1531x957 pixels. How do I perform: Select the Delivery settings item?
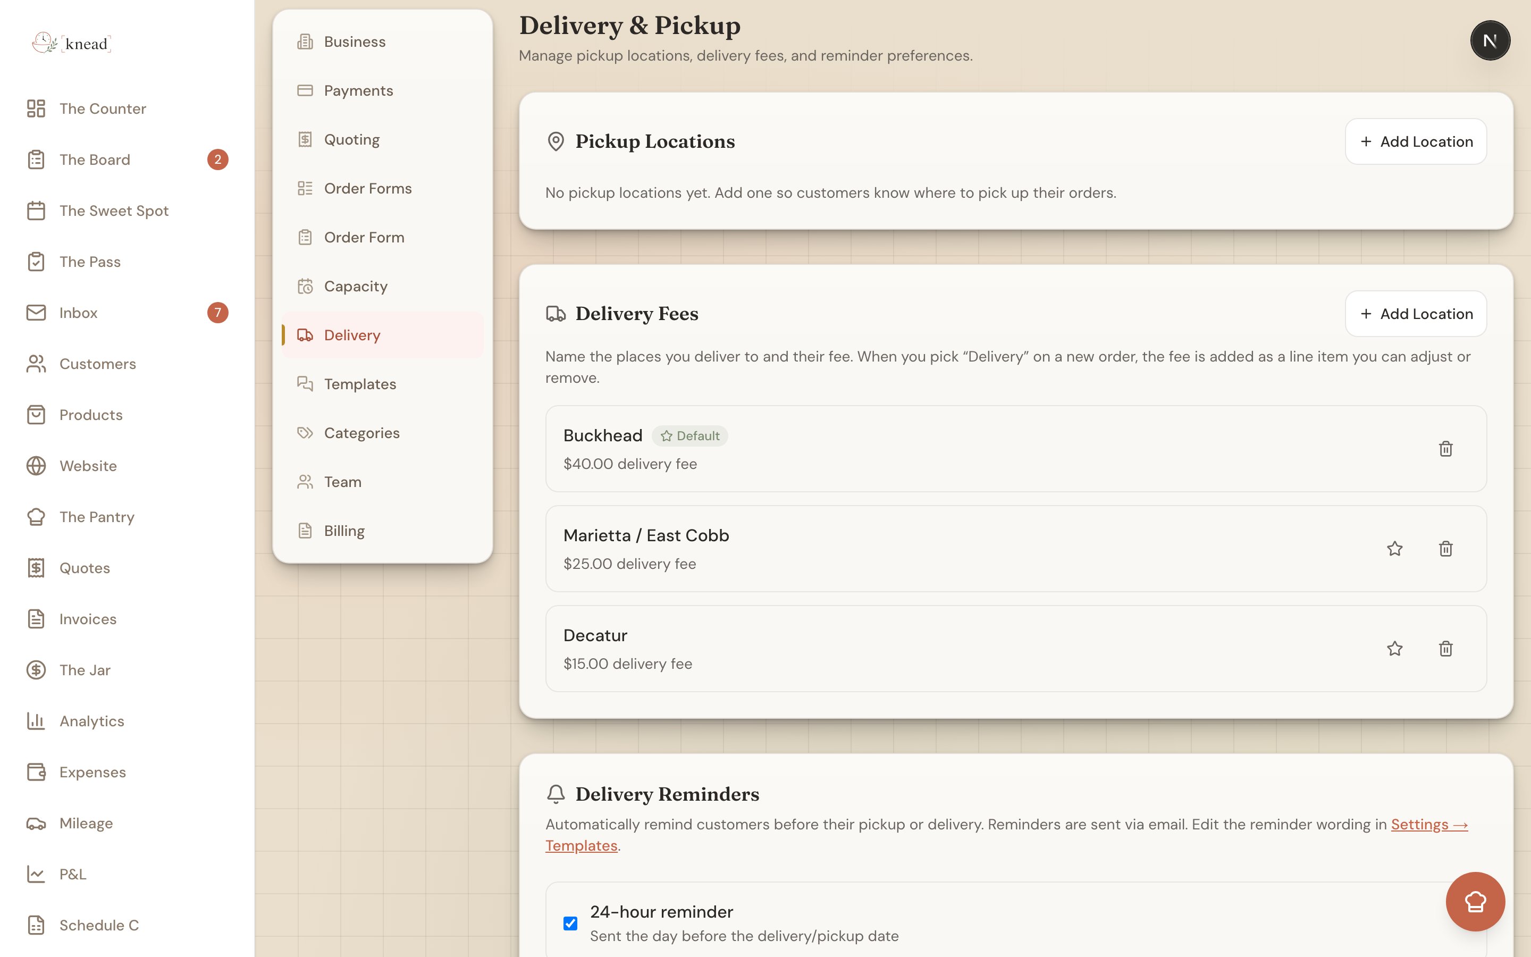[x=382, y=335]
